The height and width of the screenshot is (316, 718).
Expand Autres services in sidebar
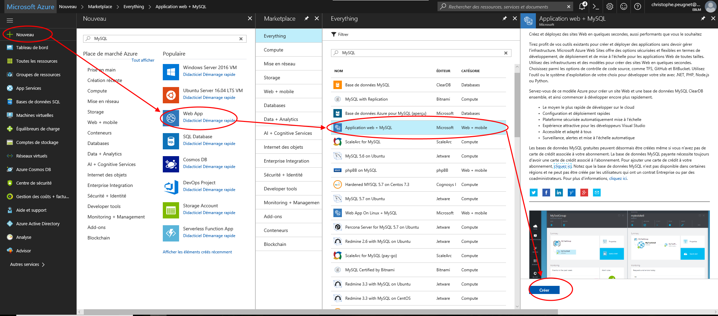[27, 265]
